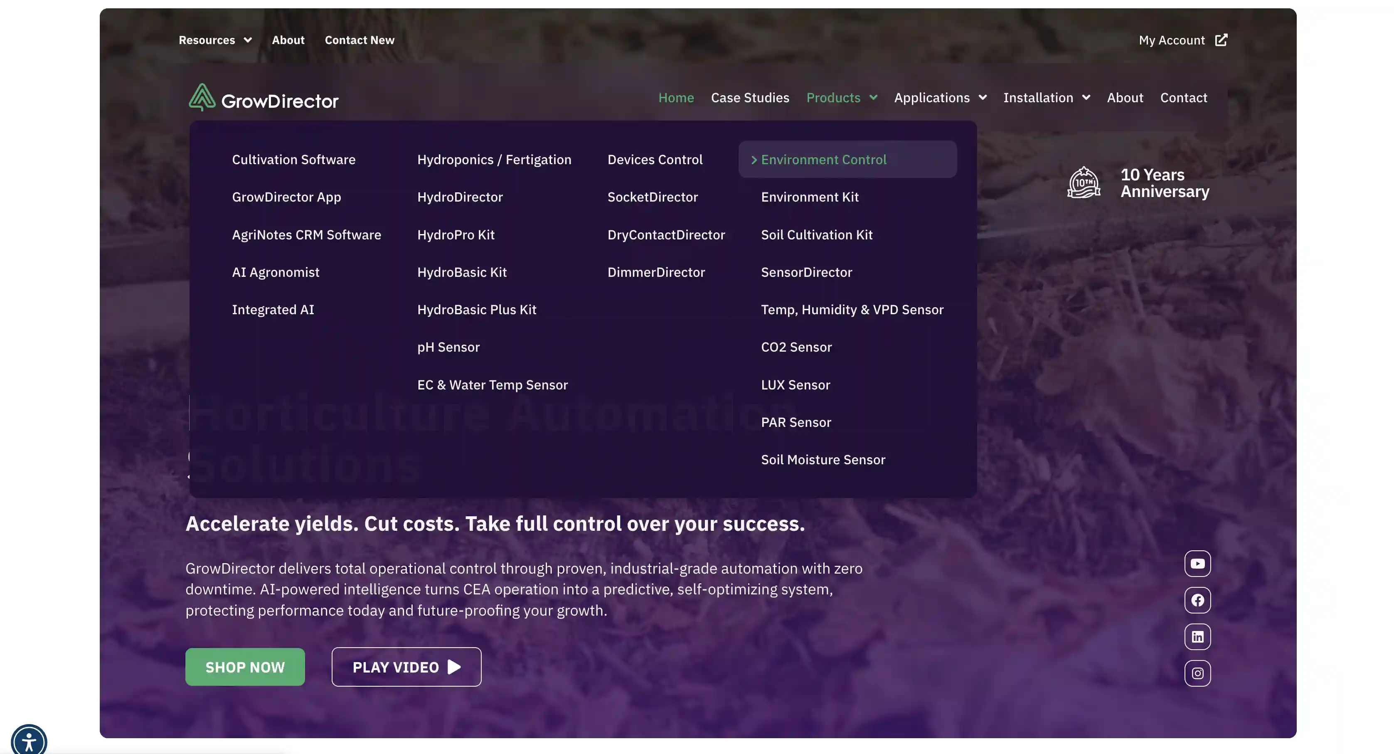Open Soil Cultivation Kit link

[x=817, y=234]
